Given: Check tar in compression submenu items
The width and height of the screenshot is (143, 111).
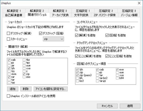Looking at the screenshot, I should pos(97,75).
